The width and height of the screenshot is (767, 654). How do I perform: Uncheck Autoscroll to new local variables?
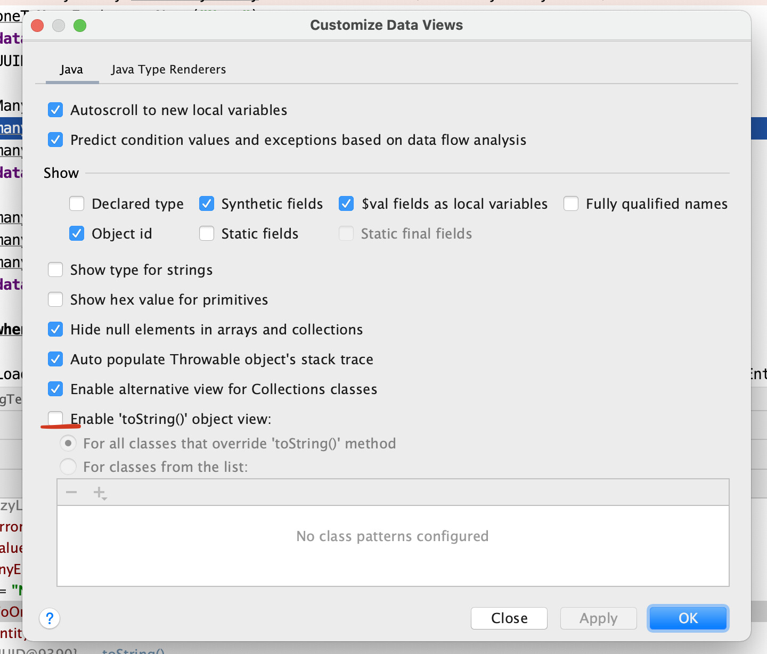click(55, 110)
